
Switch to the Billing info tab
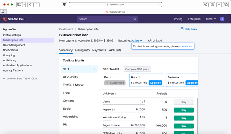[x=82, y=50]
